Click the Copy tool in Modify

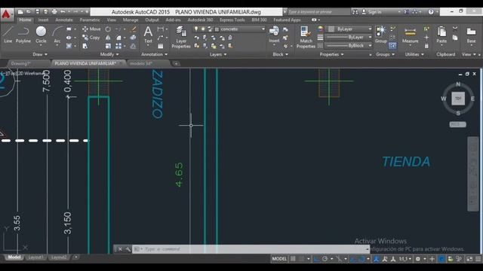(91, 38)
